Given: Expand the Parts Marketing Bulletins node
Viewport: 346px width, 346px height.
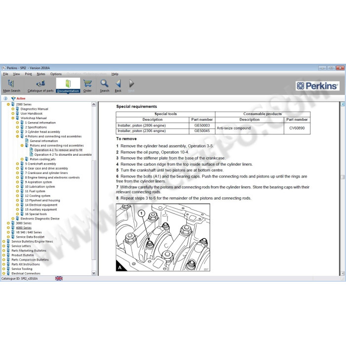Looking at the screenshot, I should click(x=4, y=251).
